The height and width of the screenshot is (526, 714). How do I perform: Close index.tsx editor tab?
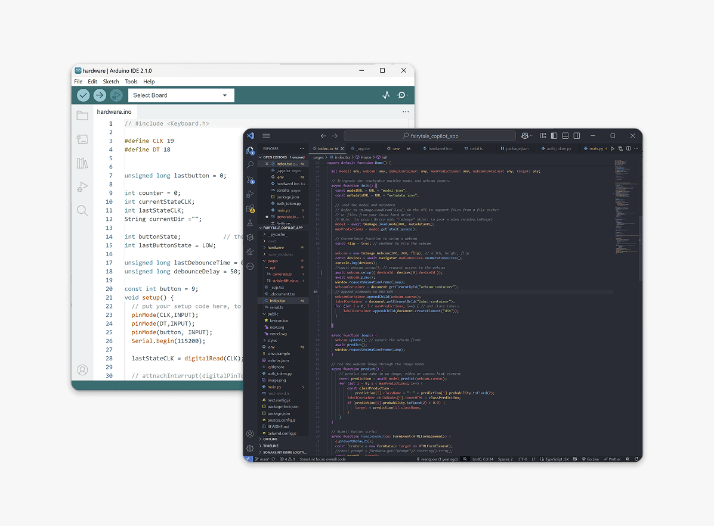coord(342,149)
